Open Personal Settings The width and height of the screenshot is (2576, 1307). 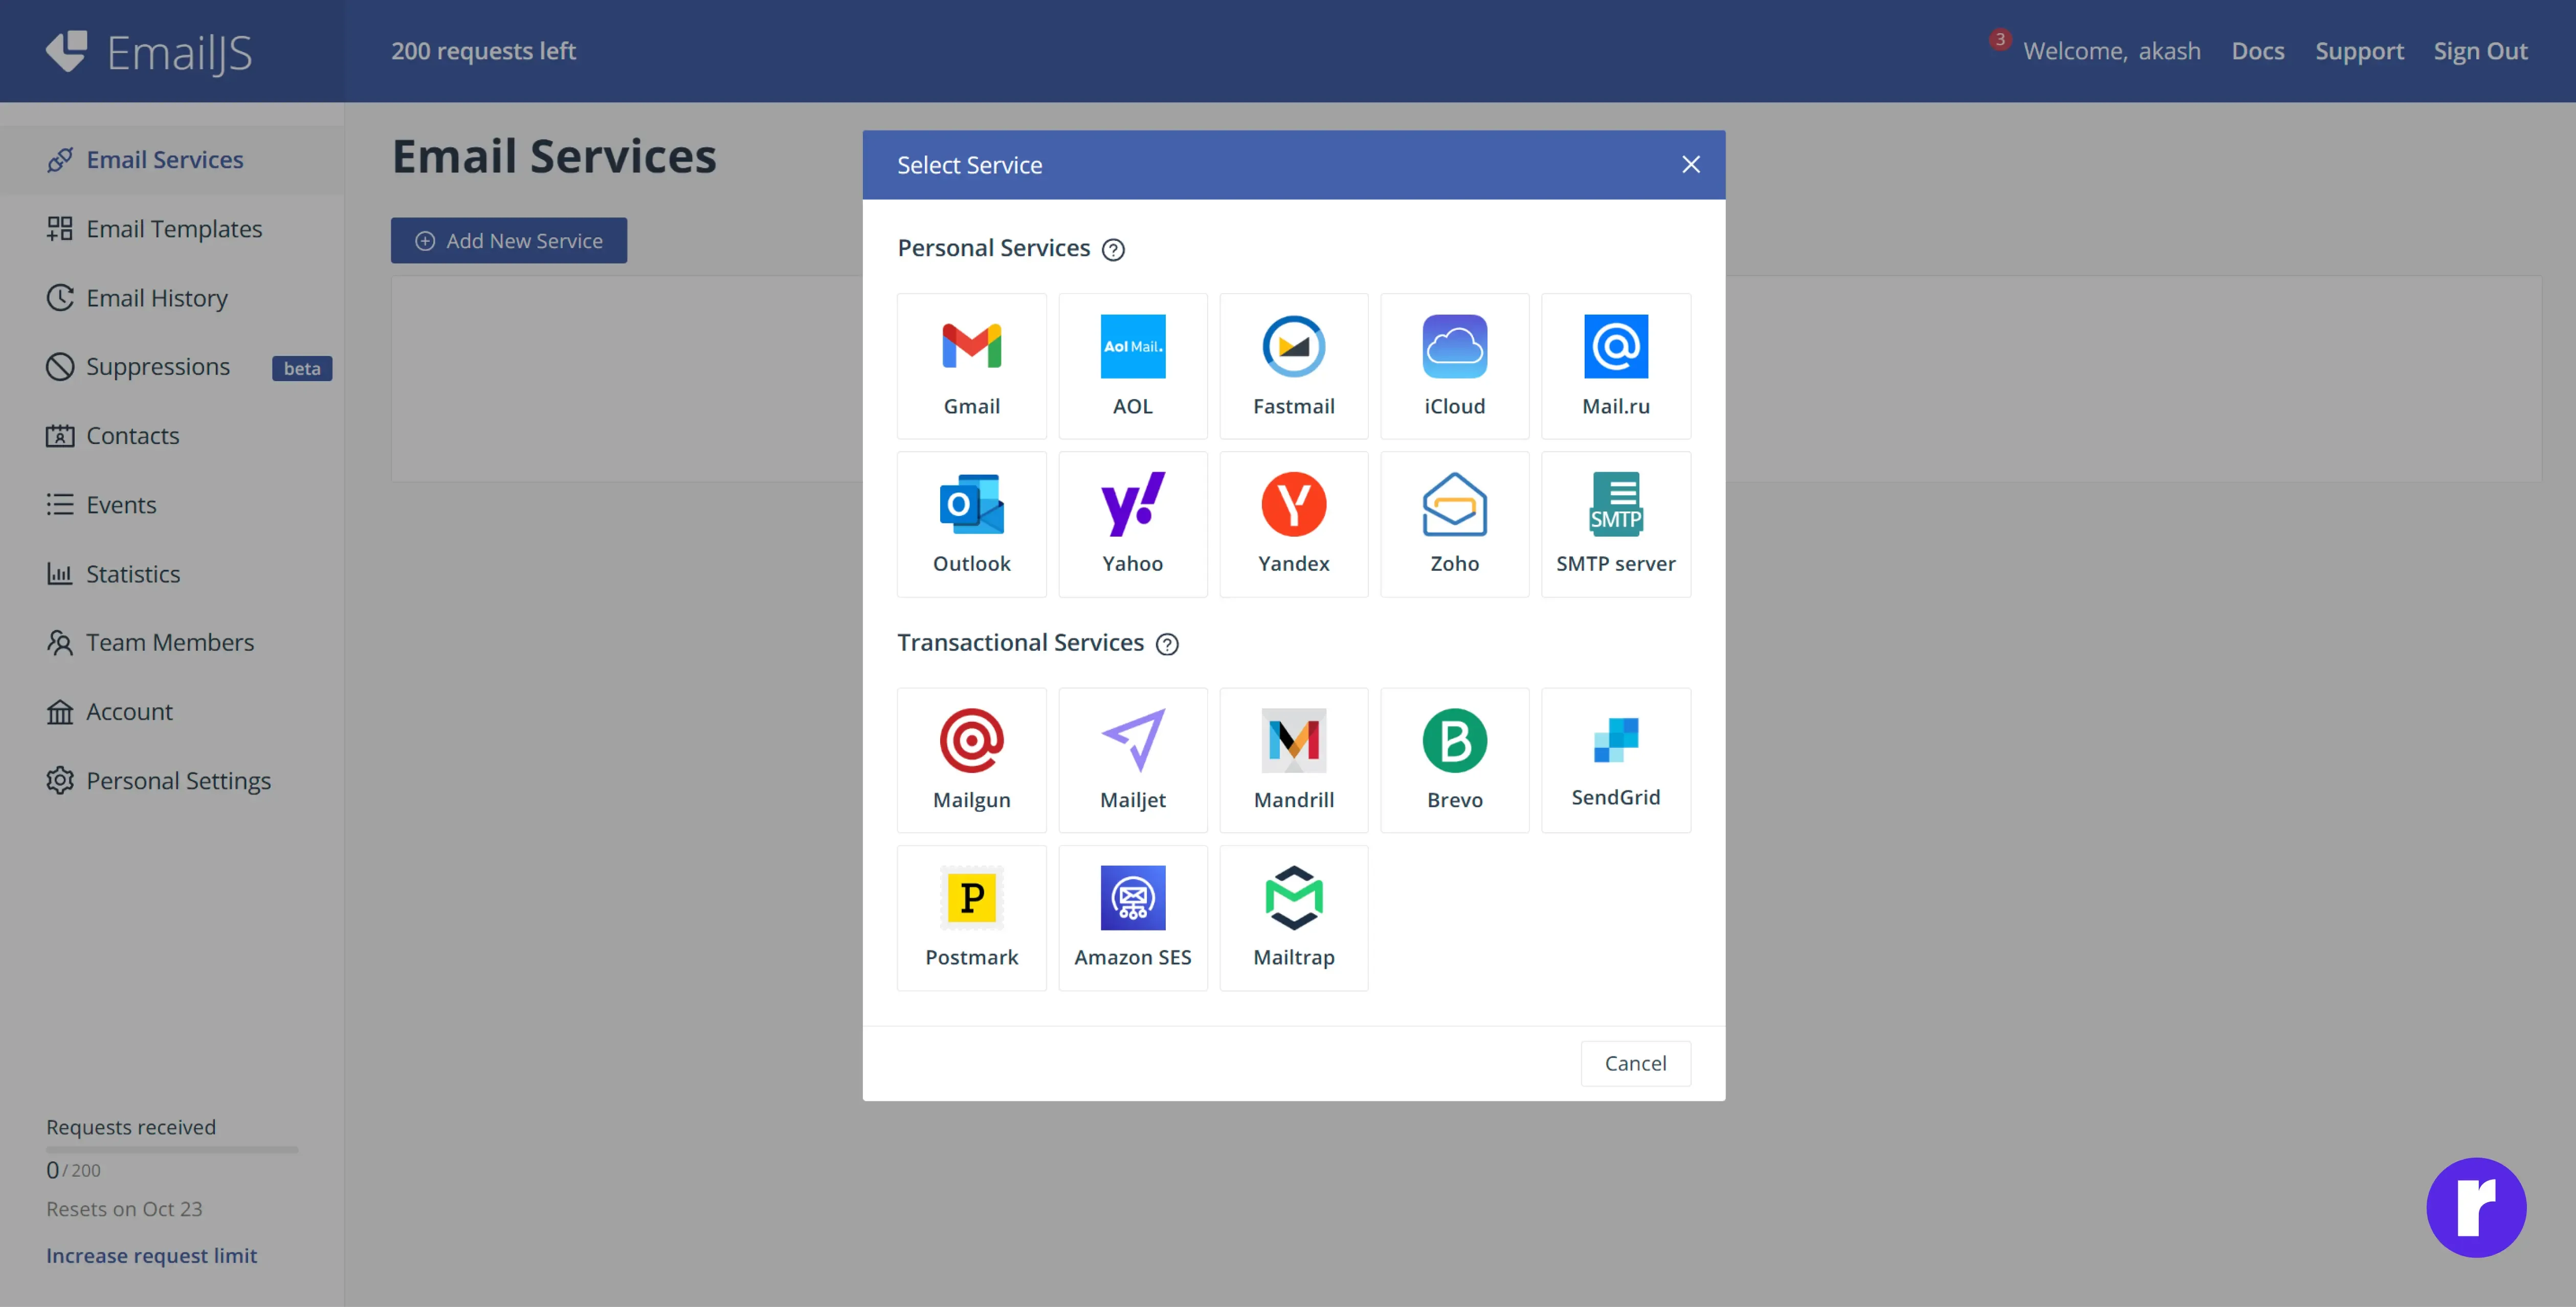(x=172, y=781)
